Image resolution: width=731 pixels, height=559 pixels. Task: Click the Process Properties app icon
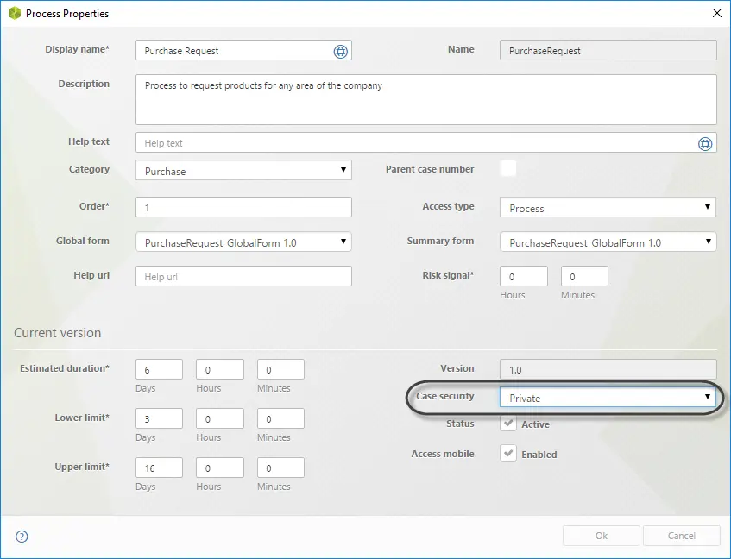[15, 13]
